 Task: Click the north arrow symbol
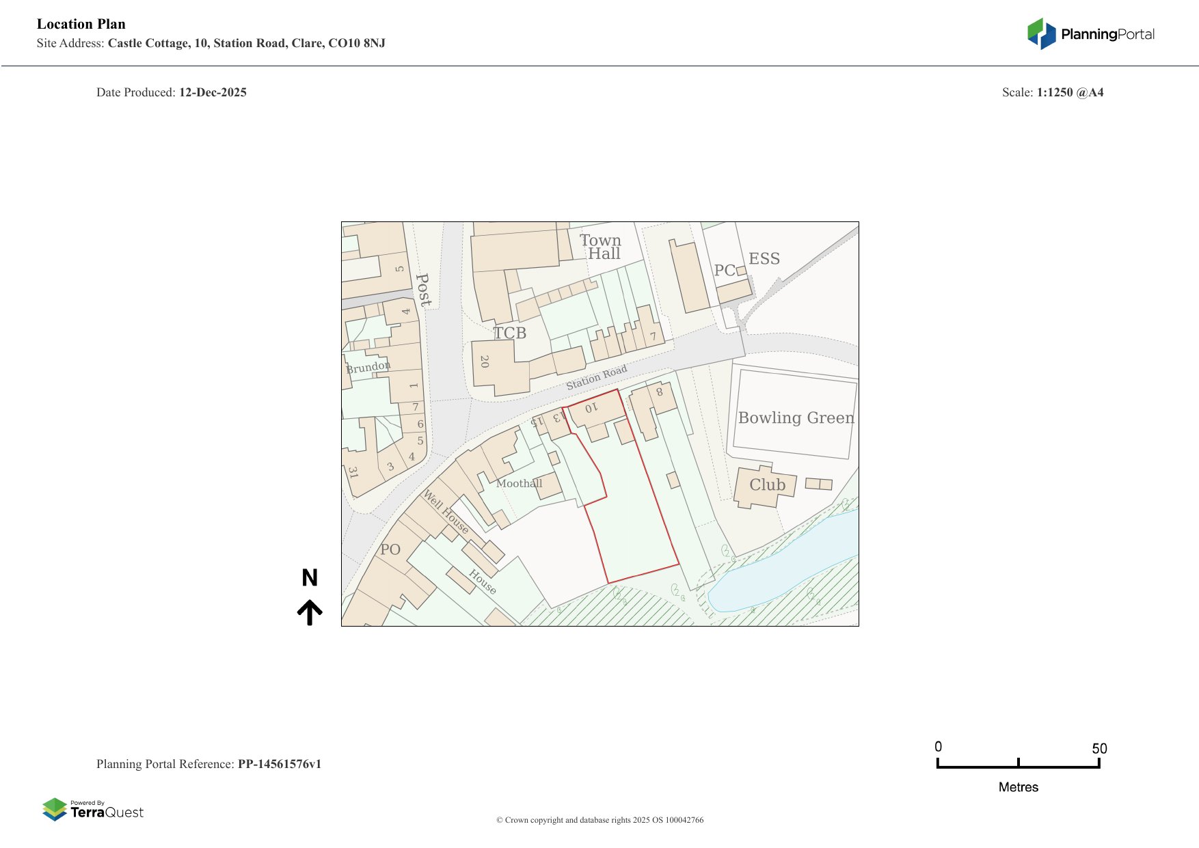(x=310, y=612)
